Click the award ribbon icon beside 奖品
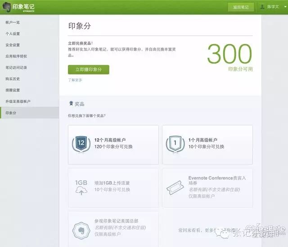This screenshot has width=288, height=247. pyautogui.click(x=71, y=104)
